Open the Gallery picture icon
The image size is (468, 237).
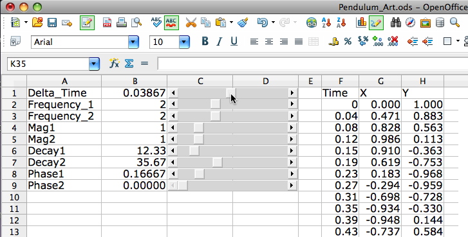(x=426, y=22)
